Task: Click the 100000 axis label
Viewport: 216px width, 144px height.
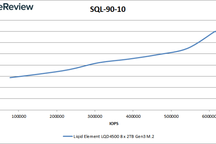Action: tap(19, 116)
